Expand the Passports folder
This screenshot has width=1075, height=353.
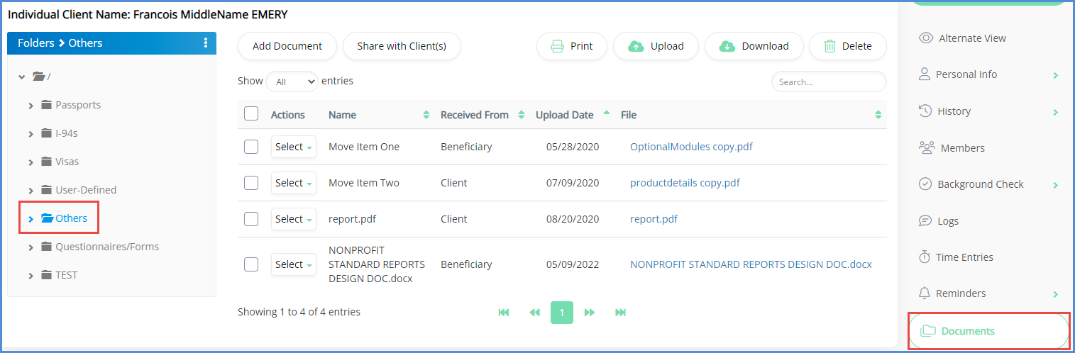(x=31, y=106)
